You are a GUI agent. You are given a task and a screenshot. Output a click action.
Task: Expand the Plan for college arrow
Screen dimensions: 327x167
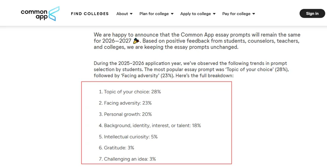(x=172, y=14)
